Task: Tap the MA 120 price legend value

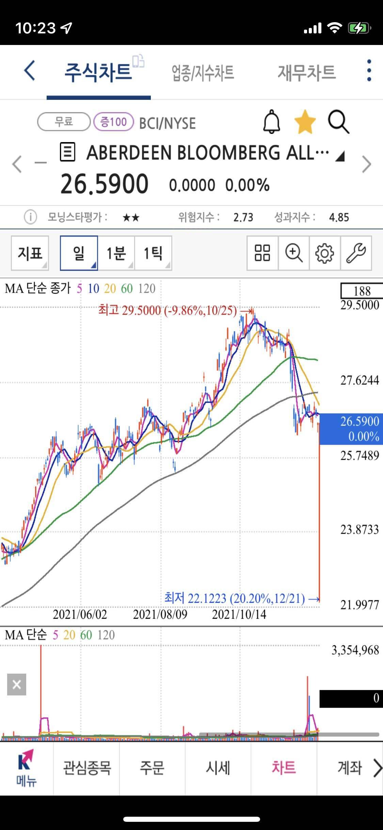Action: [146, 289]
